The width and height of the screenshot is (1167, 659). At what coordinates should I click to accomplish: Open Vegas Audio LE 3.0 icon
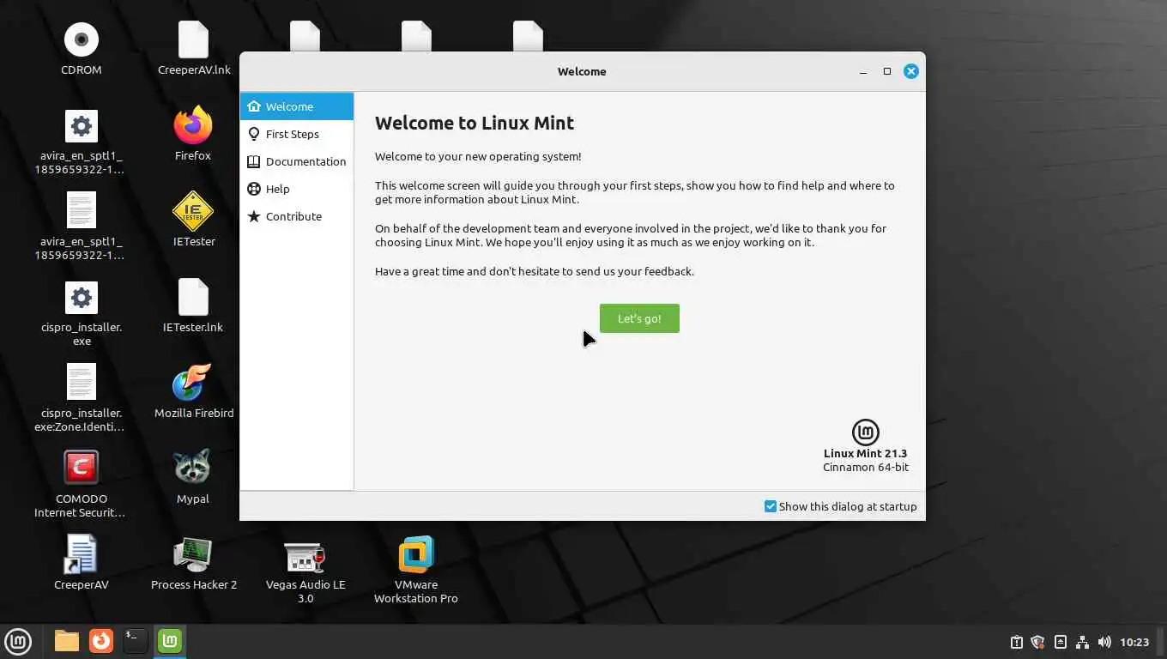305,557
